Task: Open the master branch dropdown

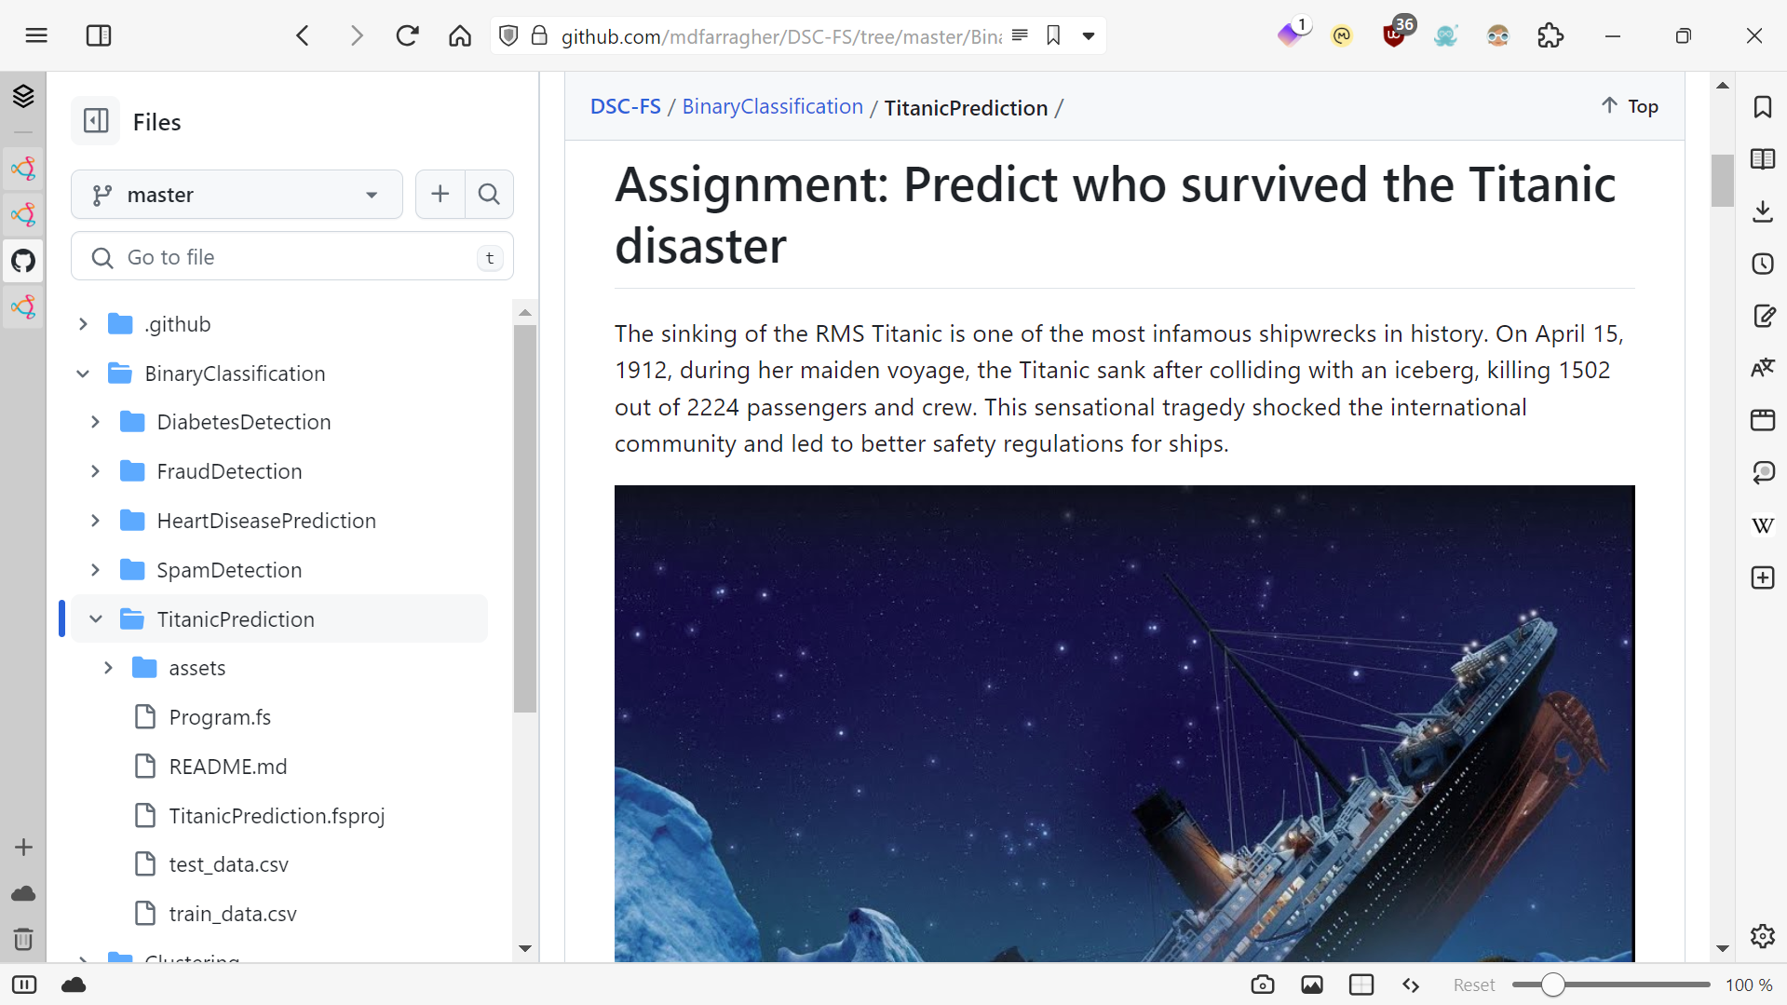Action: click(x=237, y=195)
